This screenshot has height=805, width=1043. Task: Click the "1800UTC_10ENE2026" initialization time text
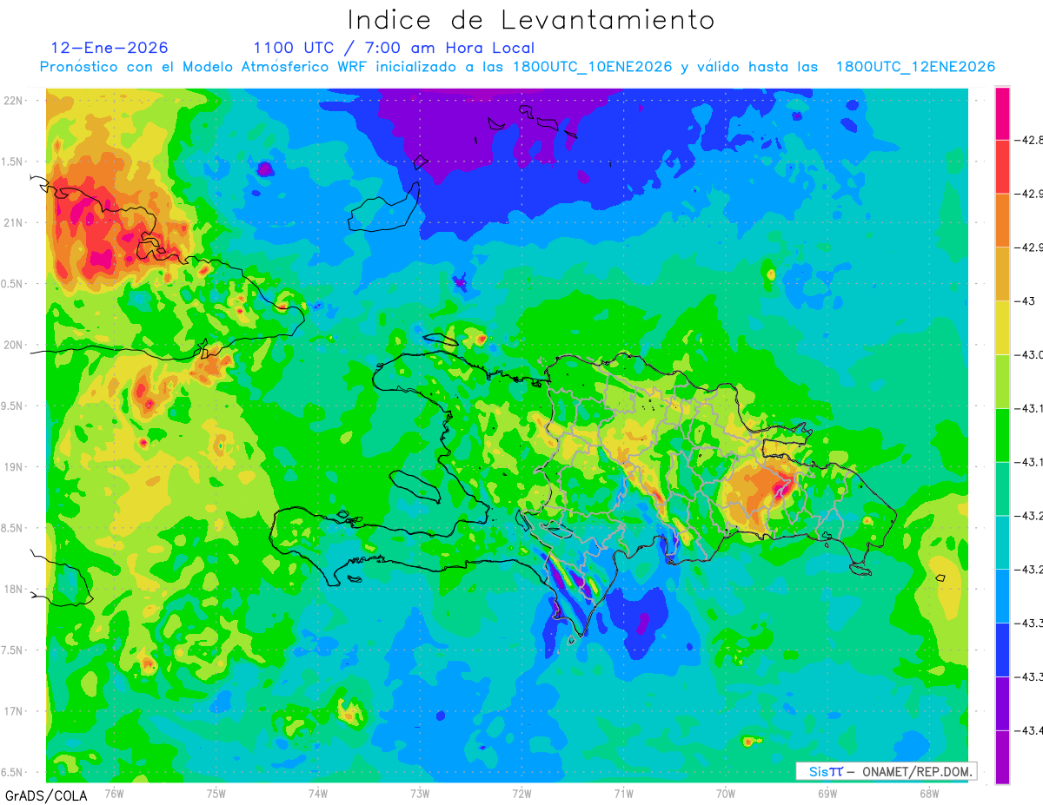(x=592, y=67)
